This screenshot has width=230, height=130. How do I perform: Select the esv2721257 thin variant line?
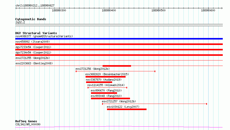coord(155,104)
